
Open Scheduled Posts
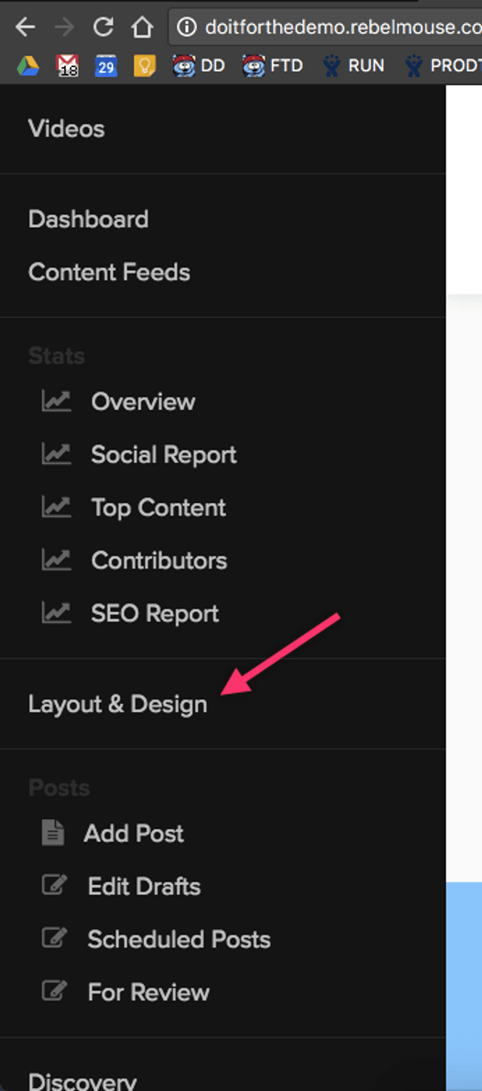point(179,939)
